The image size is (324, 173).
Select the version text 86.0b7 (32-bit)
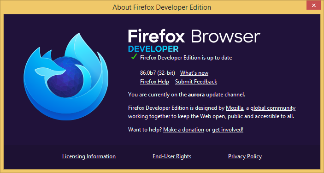158,73
